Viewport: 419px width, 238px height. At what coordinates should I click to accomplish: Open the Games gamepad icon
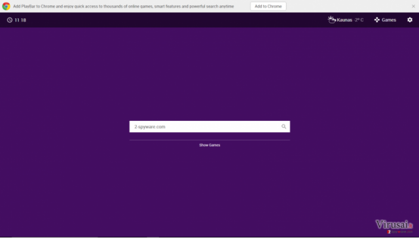click(377, 20)
